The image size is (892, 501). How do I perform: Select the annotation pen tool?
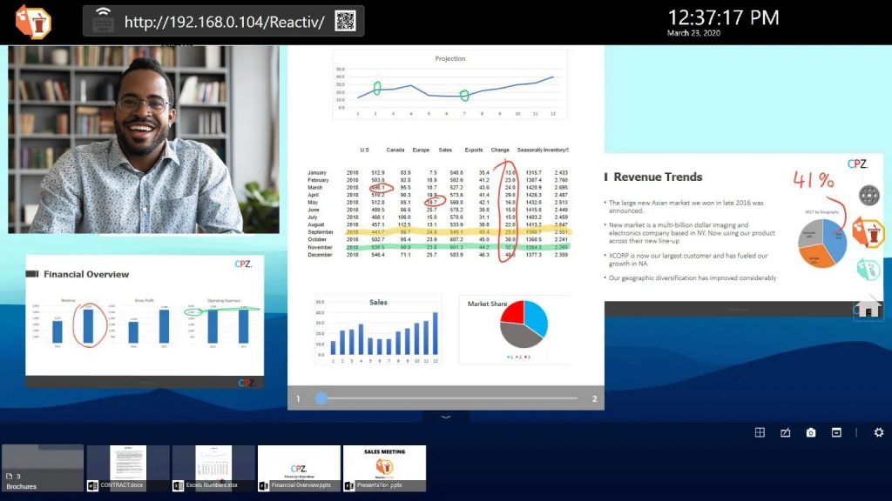(x=786, y=431)
